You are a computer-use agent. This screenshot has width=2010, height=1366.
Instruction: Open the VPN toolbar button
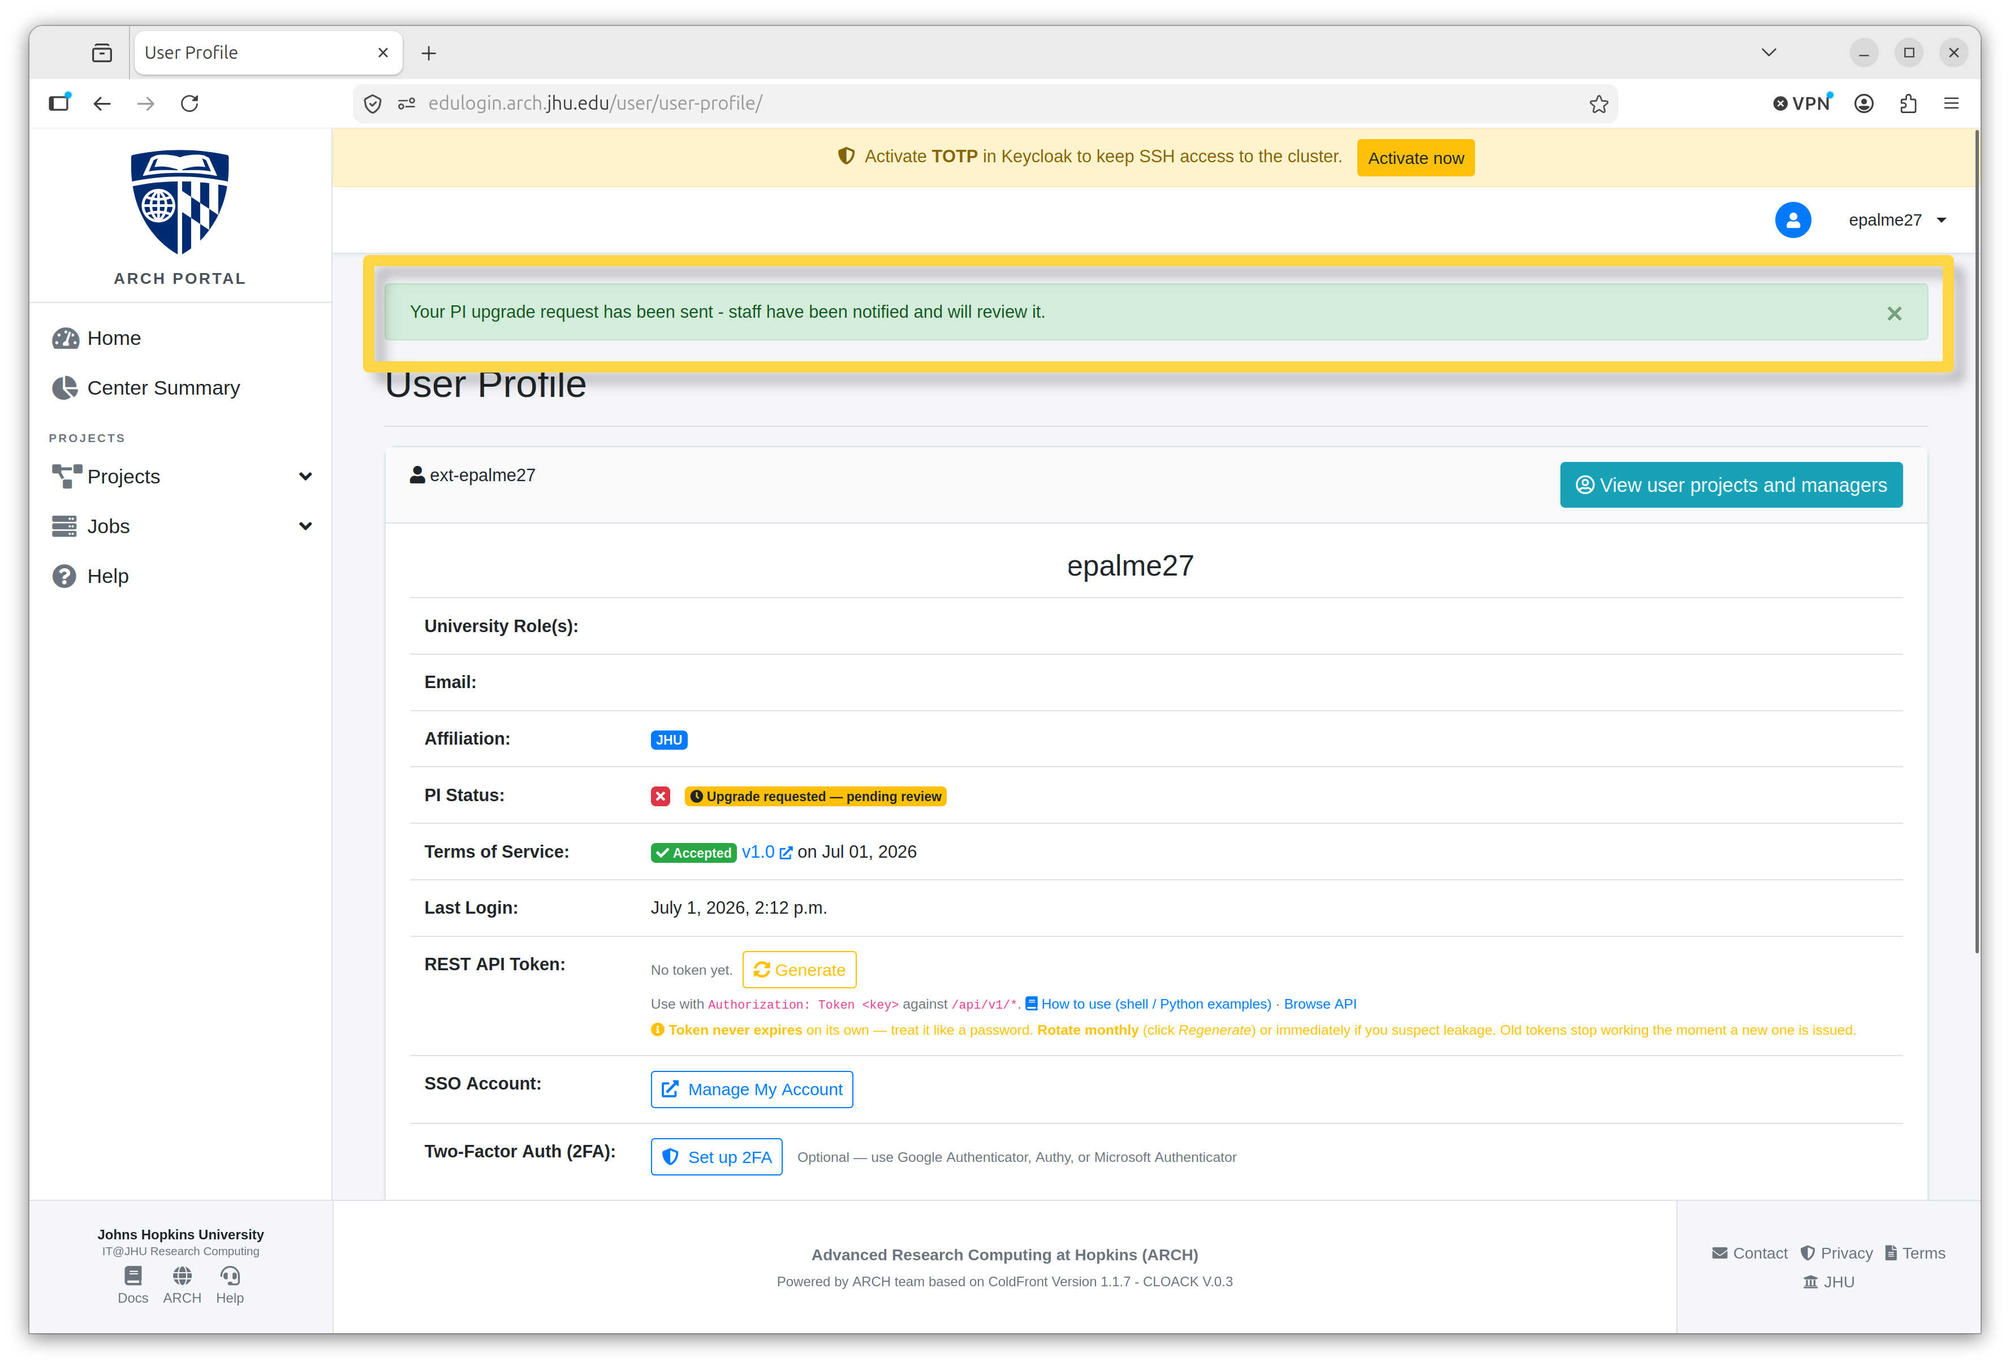pos(1804,103)
